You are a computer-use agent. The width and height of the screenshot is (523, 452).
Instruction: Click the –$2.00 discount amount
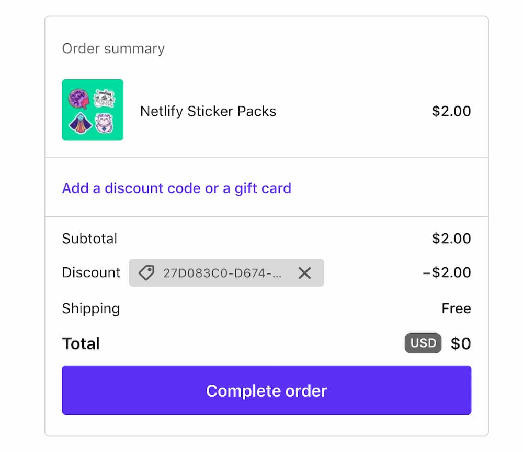[x=447, y=272]
